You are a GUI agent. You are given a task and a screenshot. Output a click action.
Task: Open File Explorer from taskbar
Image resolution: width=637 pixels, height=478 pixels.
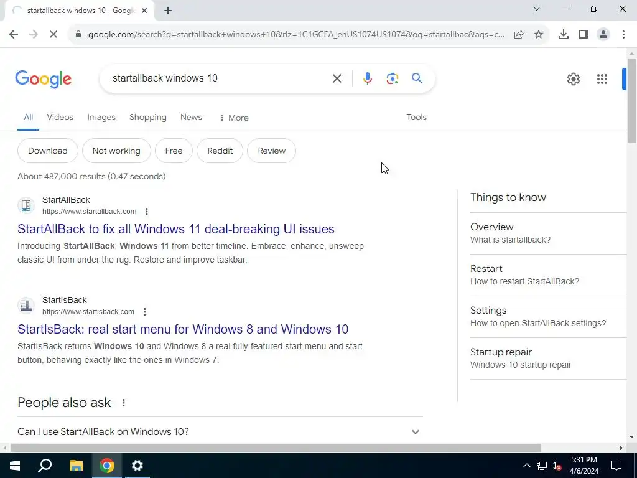point(76,466)
